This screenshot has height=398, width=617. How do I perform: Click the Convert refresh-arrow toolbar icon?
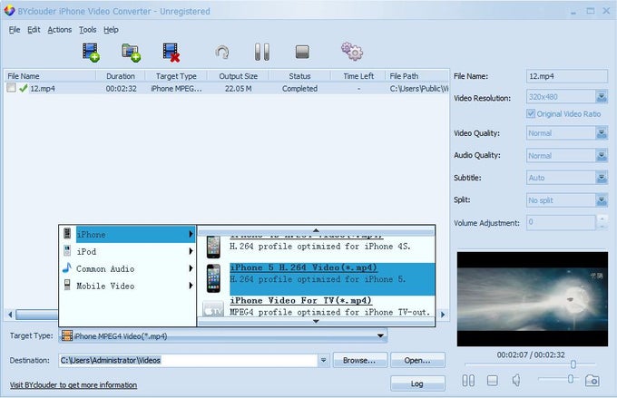222,53
